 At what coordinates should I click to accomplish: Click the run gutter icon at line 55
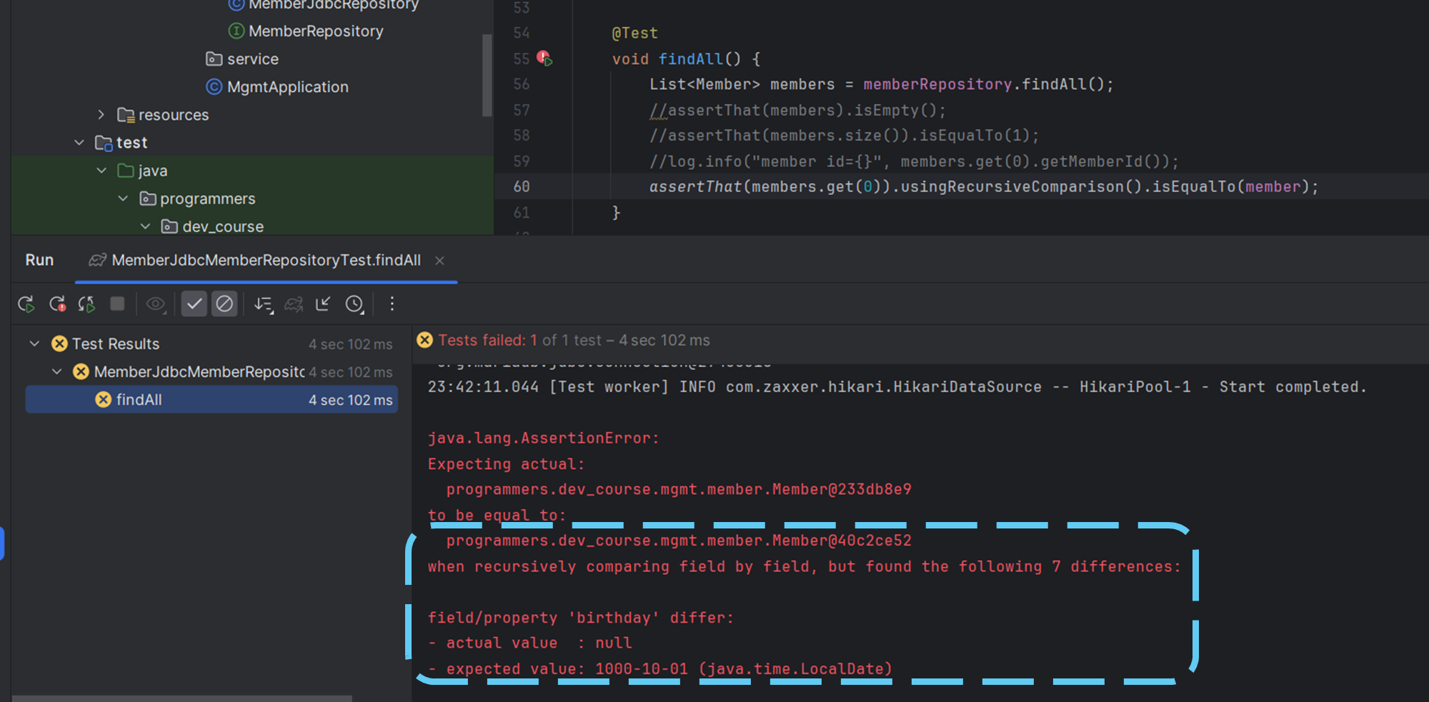click(544, 58)
